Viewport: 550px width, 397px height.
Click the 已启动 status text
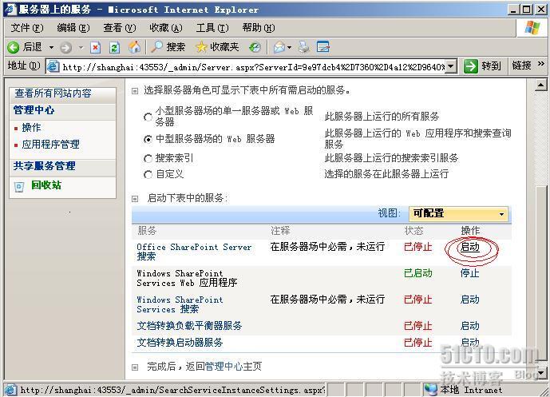[417, 273]
